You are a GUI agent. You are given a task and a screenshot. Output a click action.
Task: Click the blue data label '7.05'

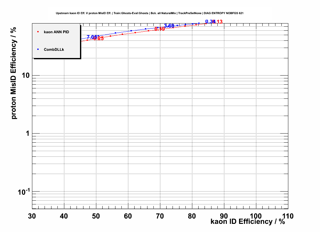click(x=92, y=37)
